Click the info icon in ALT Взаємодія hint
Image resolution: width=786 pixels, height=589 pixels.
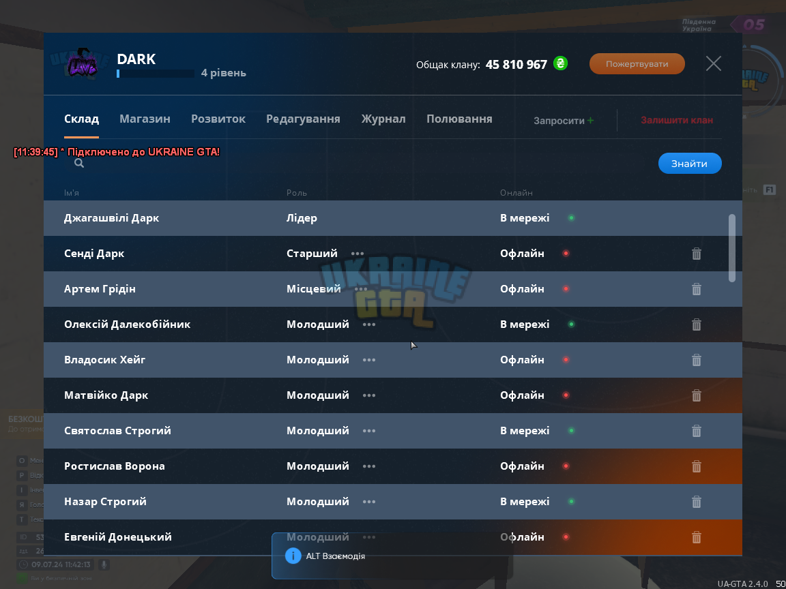[x=293, y=556]
